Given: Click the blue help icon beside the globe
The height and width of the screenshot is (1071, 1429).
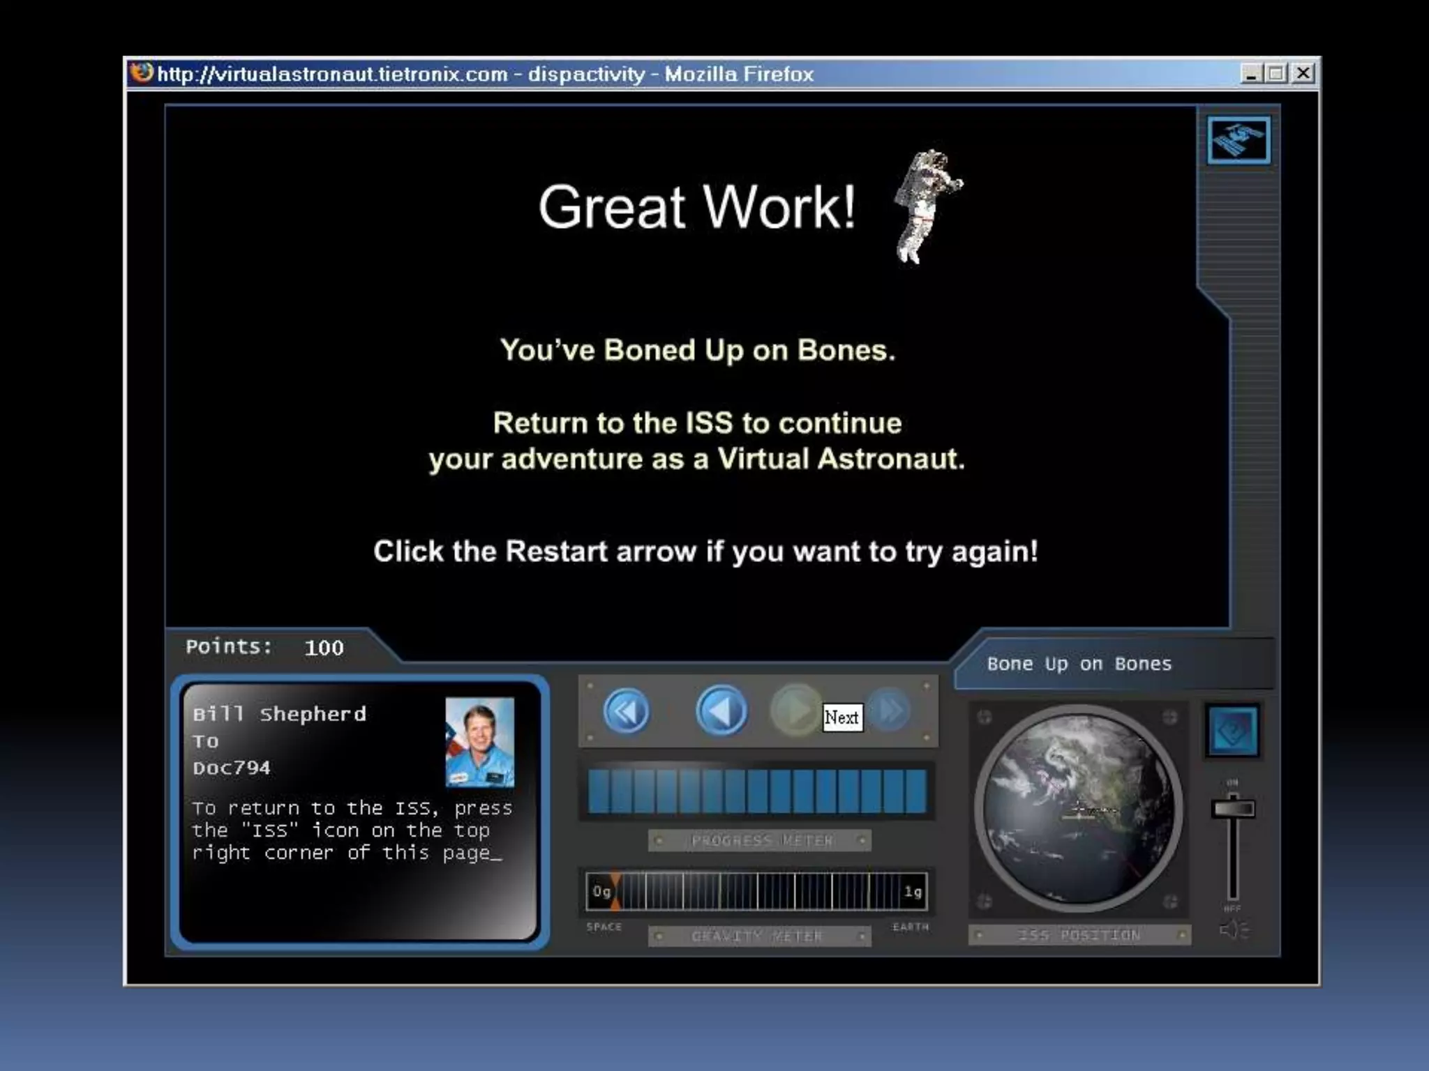Looking at the screenshot, I should point(1233,731).
